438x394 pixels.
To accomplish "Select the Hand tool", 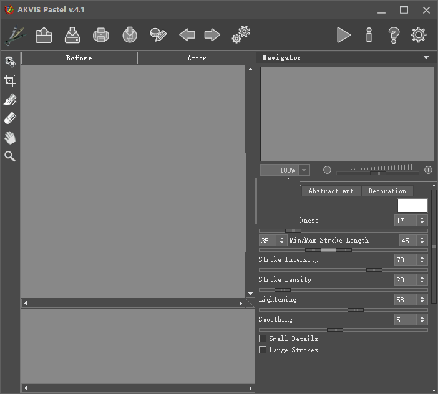I will (10, 137).
